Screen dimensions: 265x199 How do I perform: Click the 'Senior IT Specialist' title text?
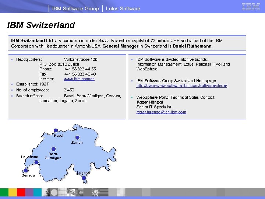(154, 107)
